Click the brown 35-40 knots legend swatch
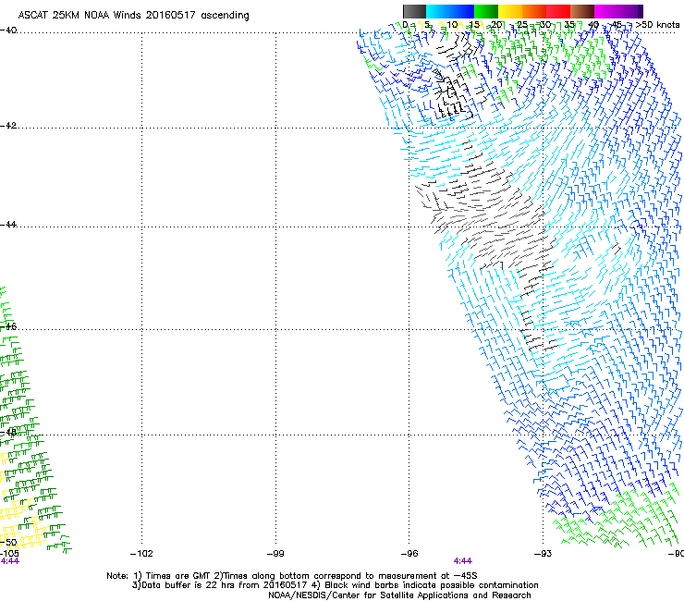The height and width of the screenshot is (601, 684). [x=582, y=11]
